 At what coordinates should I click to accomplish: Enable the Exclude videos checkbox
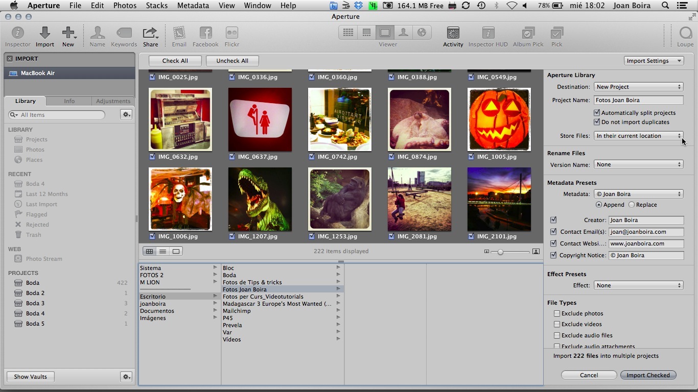pos(557,324)
